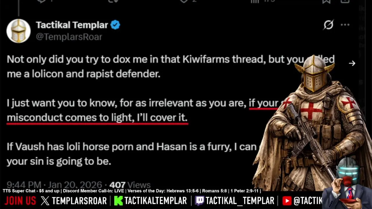The image size is (372, 209).
Task: Open the Grok explain-post icon
Action: point(328,25)
